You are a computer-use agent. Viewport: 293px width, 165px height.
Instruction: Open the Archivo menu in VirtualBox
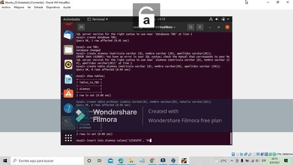coord(6,7)
